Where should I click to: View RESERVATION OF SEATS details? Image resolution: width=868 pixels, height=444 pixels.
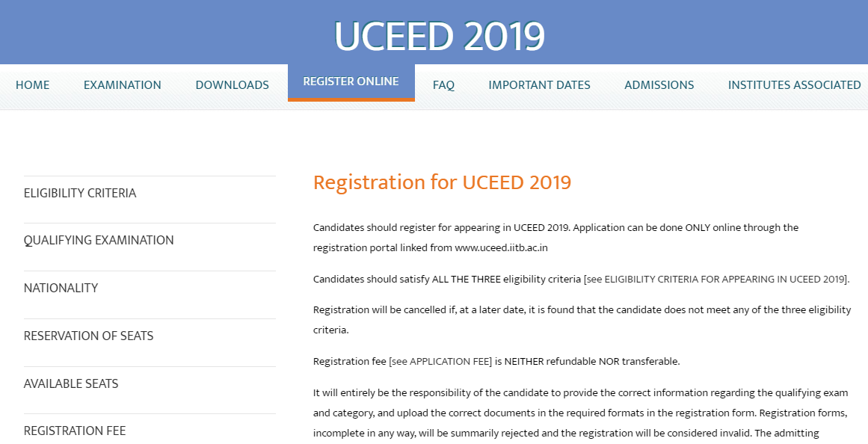click(x=89, y=335)
